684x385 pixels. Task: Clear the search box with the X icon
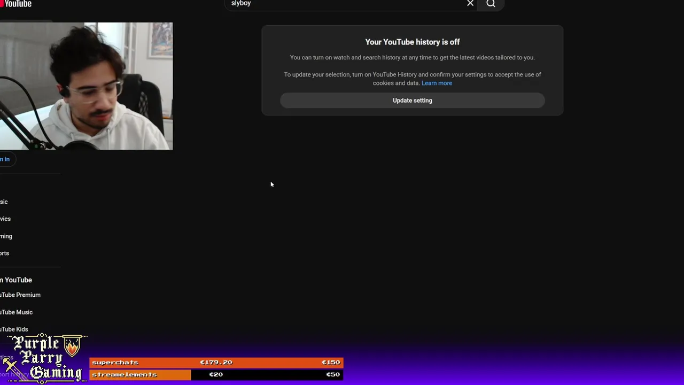click(470, 4)
